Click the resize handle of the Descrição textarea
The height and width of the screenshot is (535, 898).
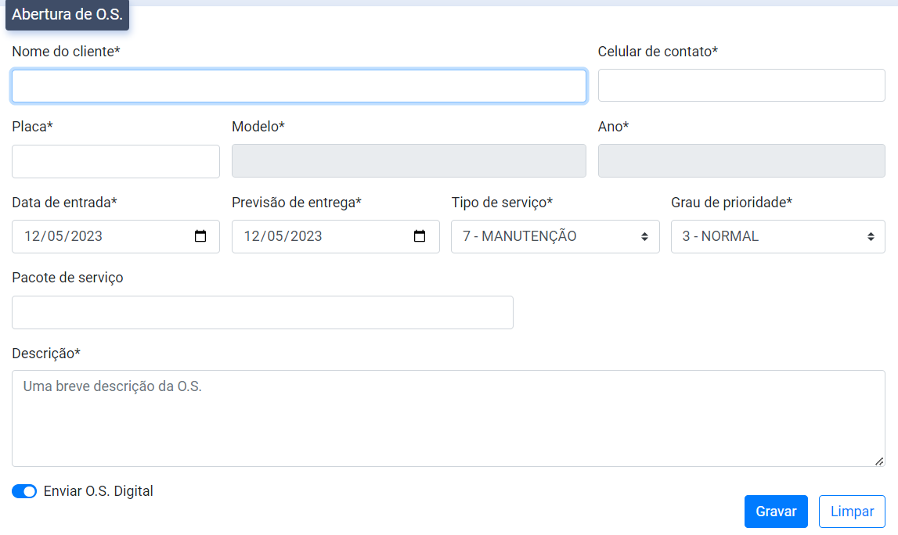(879, 461)
